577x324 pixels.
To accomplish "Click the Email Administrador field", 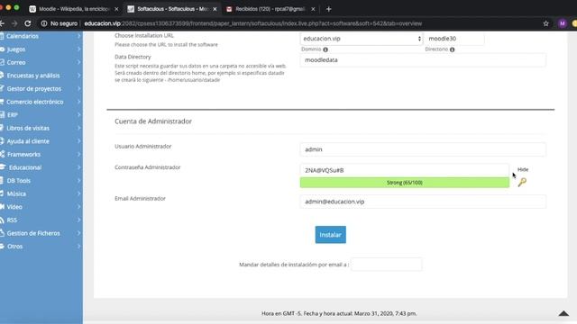I will pos(423,202).
